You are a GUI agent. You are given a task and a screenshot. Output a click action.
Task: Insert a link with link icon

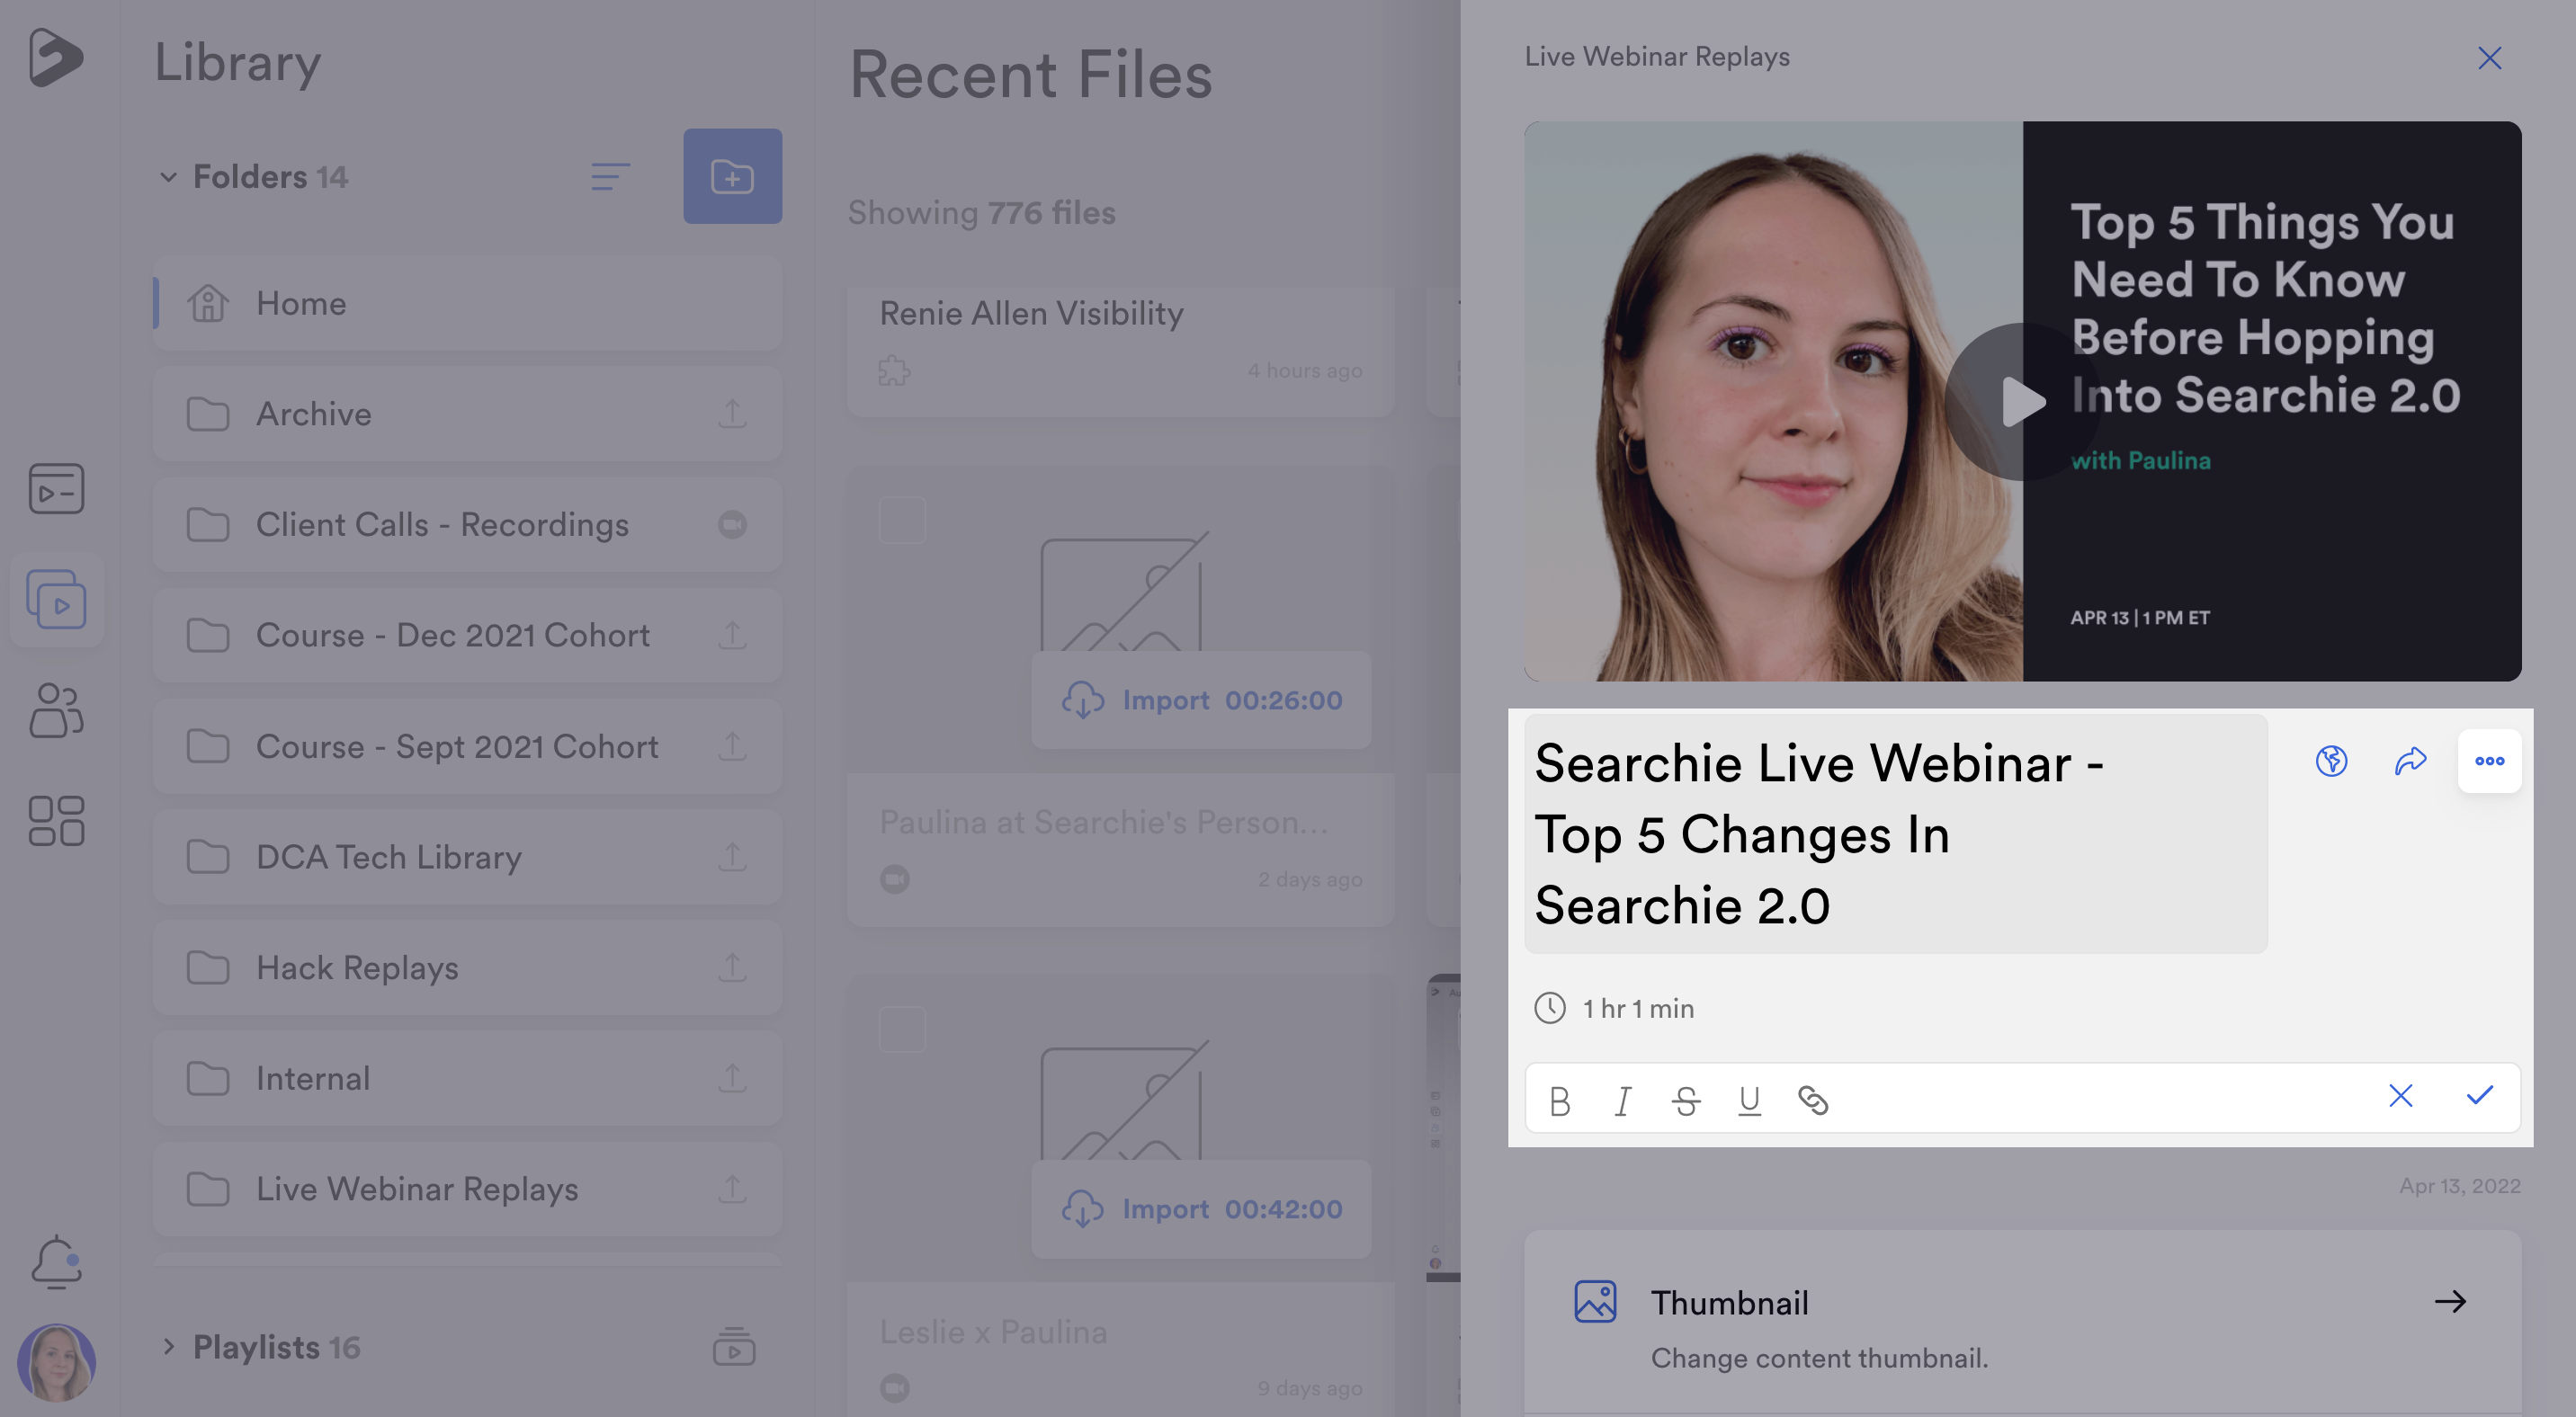[1812, 1101]
